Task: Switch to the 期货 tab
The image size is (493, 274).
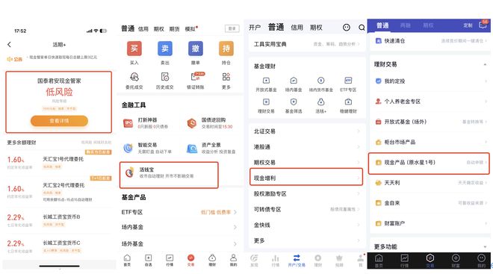Action: pyautogui.click(x=174, y=29)
